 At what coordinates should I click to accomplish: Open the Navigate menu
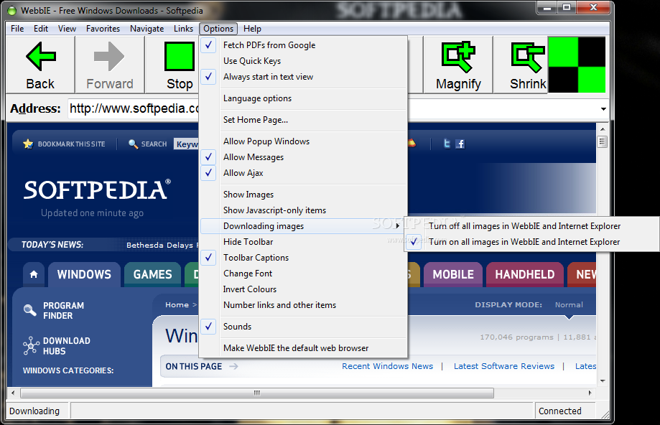click(x=147, y=29)
